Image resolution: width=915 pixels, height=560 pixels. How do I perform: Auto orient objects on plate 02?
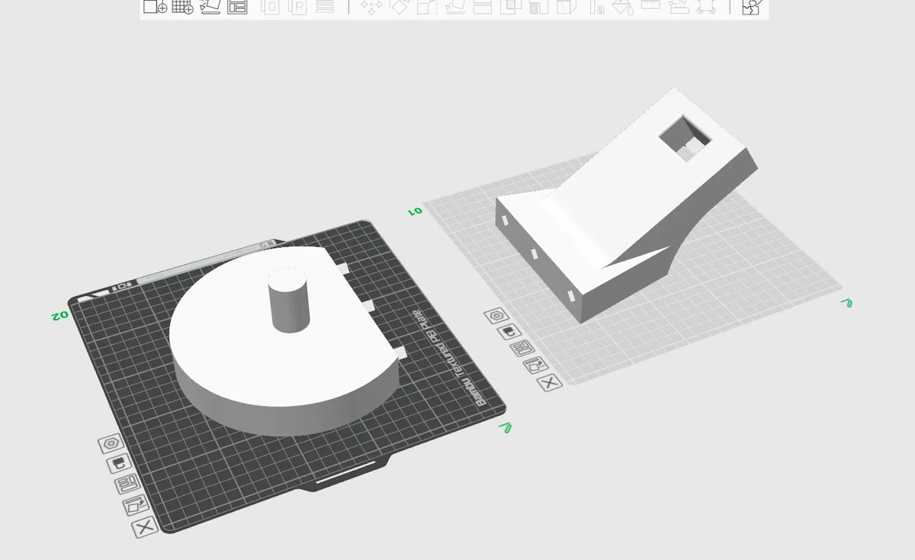[135, 504]
